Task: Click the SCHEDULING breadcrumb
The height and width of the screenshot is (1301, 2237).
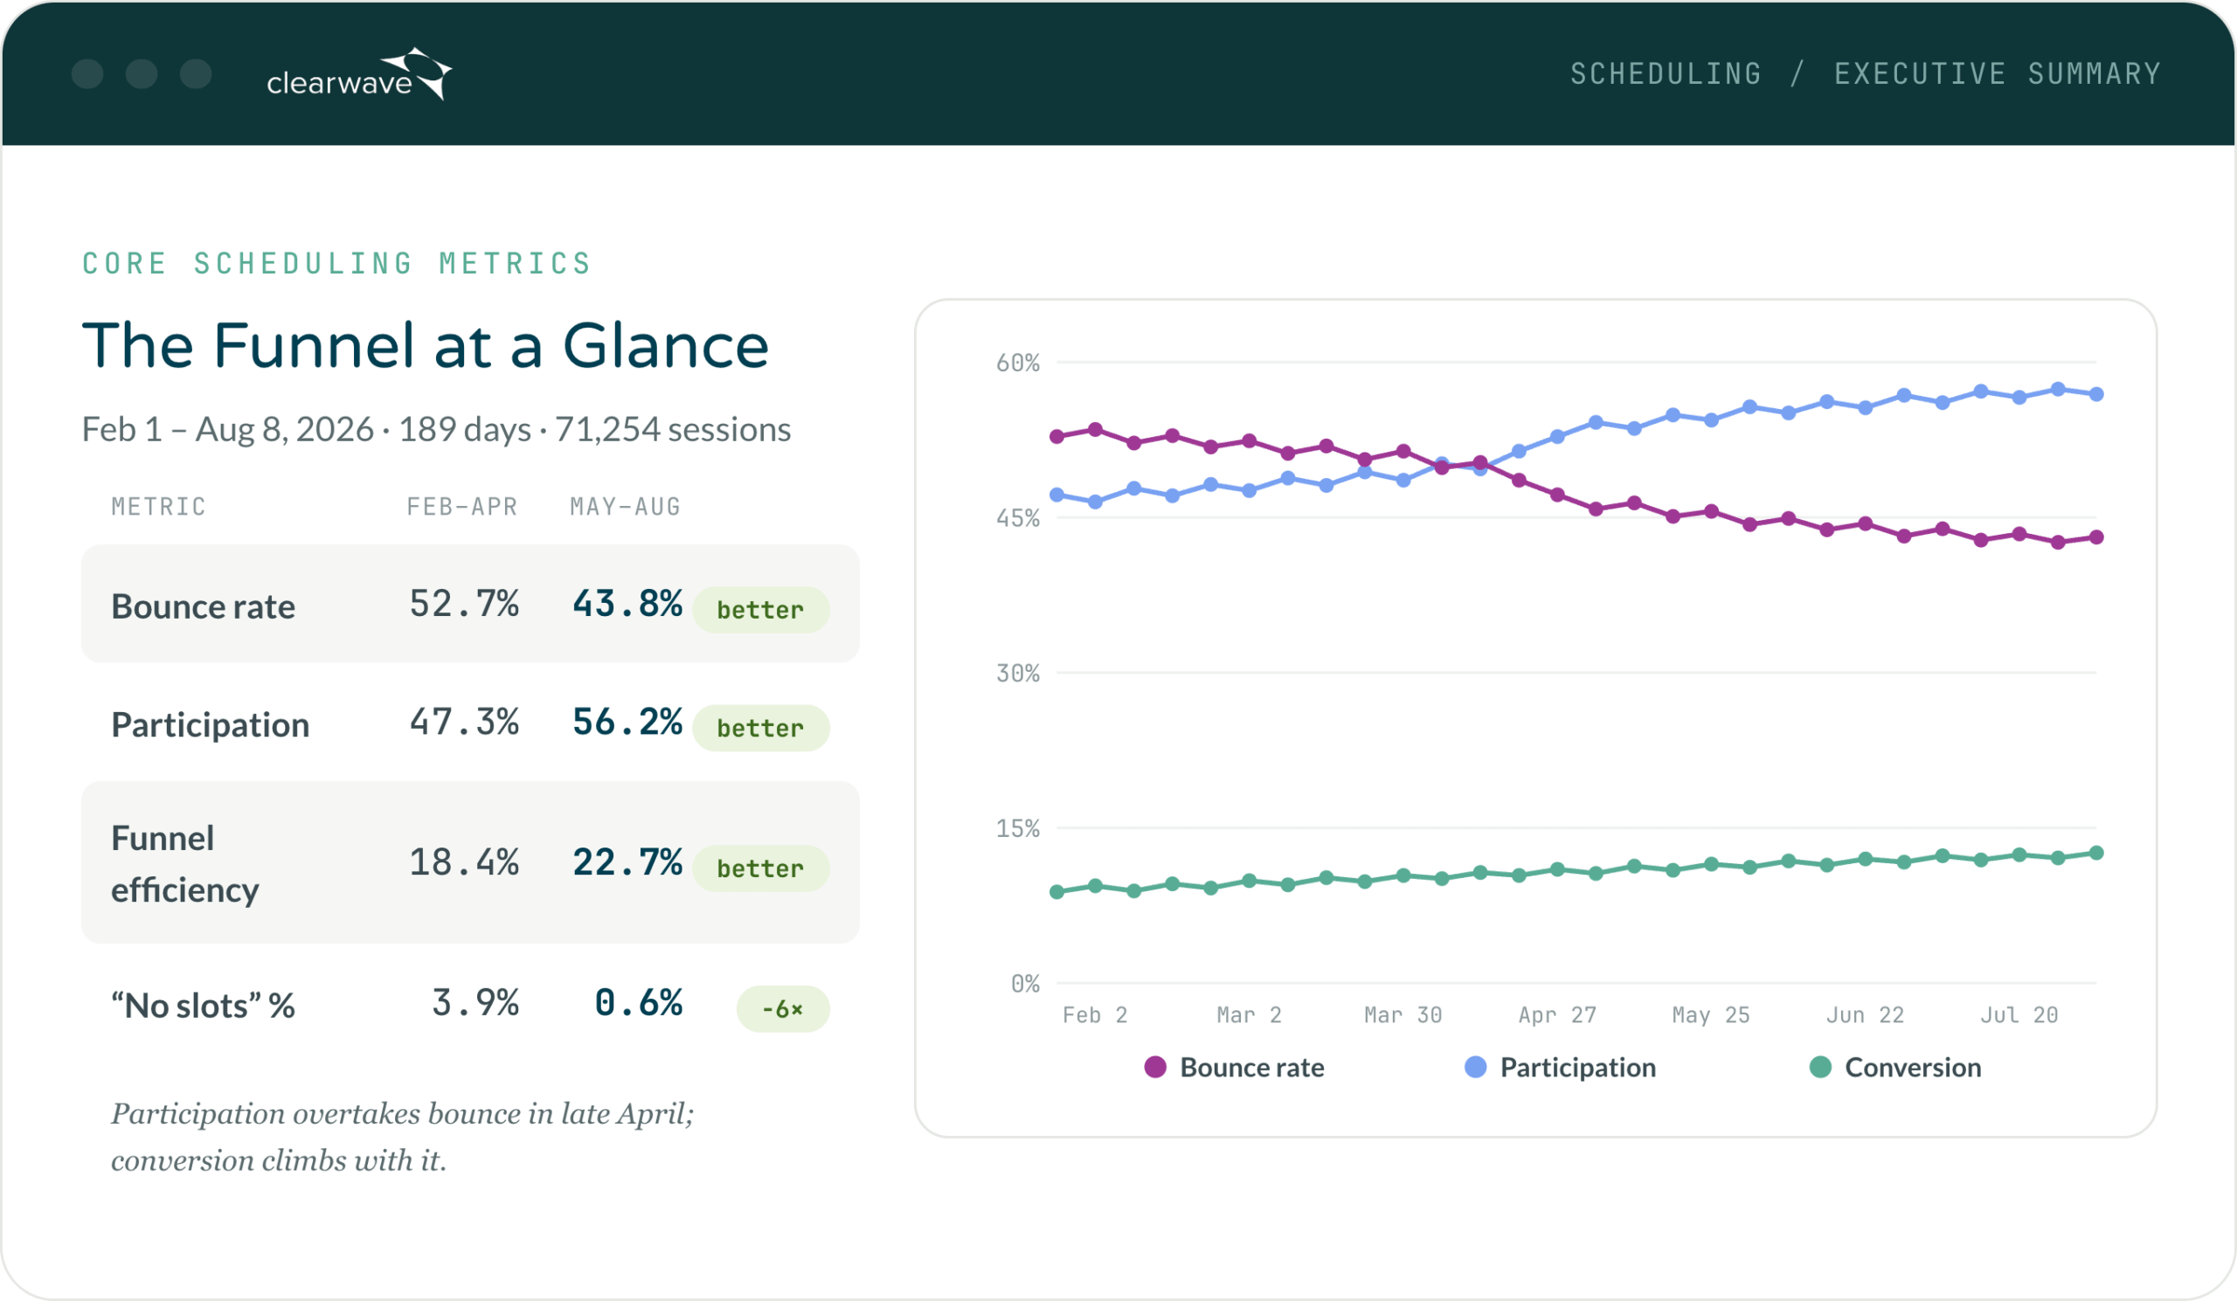Action: coord(1666,73)
